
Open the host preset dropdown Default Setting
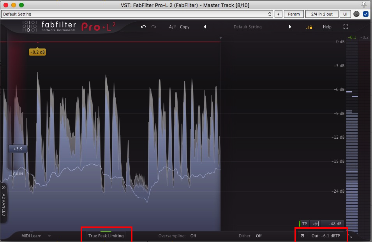pos(137,14)
